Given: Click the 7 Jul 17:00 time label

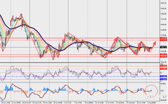Looking at the screenshot, I should [x=78, y=103].
